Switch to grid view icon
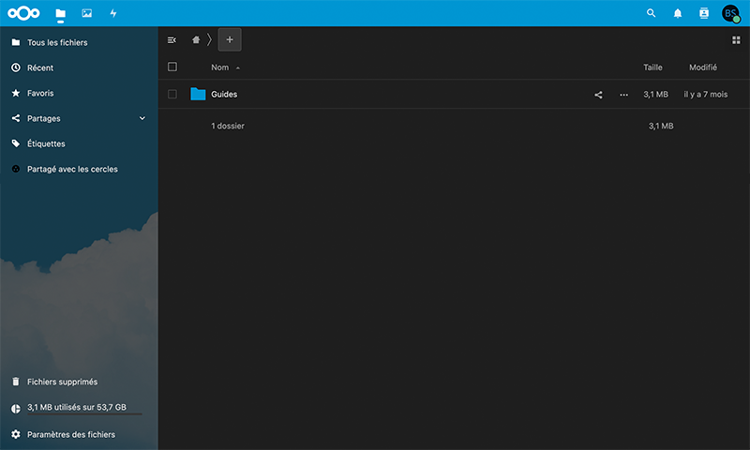Screen dimensions: 750x450 [x=736, y=40]
